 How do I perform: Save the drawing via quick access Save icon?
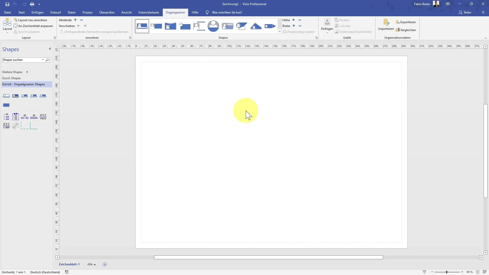(x=7, y=4)
